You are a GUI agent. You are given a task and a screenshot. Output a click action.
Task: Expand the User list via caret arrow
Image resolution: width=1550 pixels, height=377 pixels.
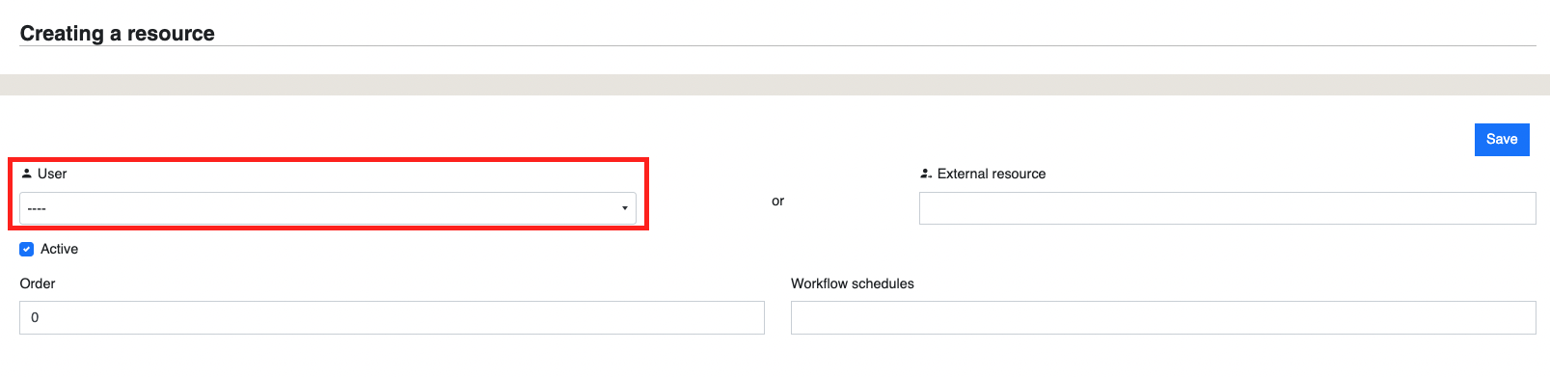[624, 208]
